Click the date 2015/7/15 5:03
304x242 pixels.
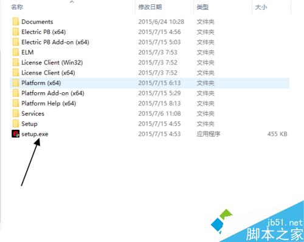pyautogui.click(x=159, y=42)
